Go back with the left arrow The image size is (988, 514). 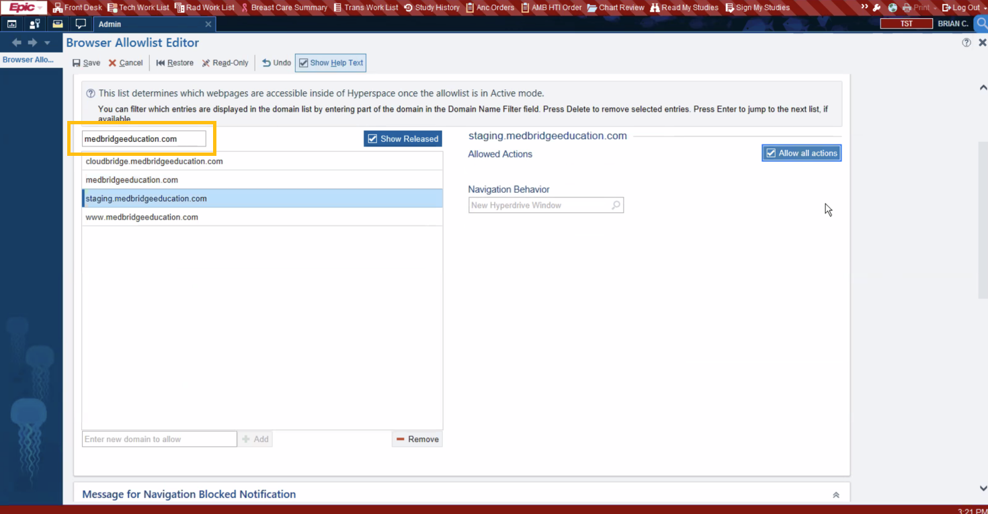pos(17,42)
